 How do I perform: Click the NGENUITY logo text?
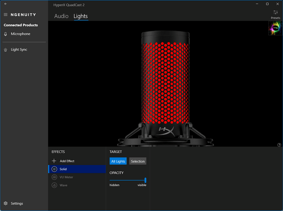pos(23,15)
